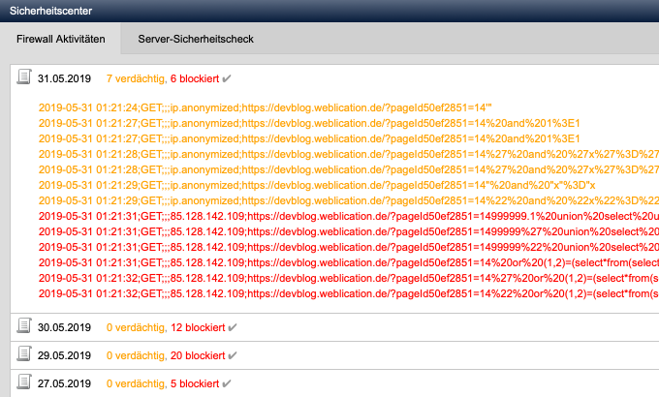The image size is (659, 397).
Task: Click '0 verdächtig' in the 27.05.2019 row
Action: (x=137, y=383)
